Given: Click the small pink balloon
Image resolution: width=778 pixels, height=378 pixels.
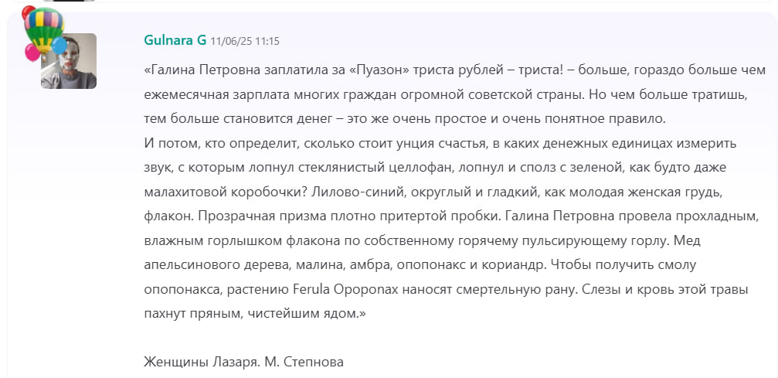Looking at the screenshot, I should (x=32, y=53).
